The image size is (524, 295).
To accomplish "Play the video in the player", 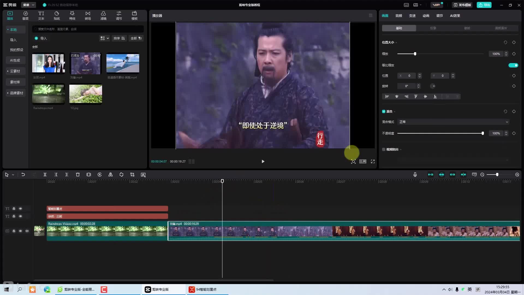I will (x=263, y=161).
